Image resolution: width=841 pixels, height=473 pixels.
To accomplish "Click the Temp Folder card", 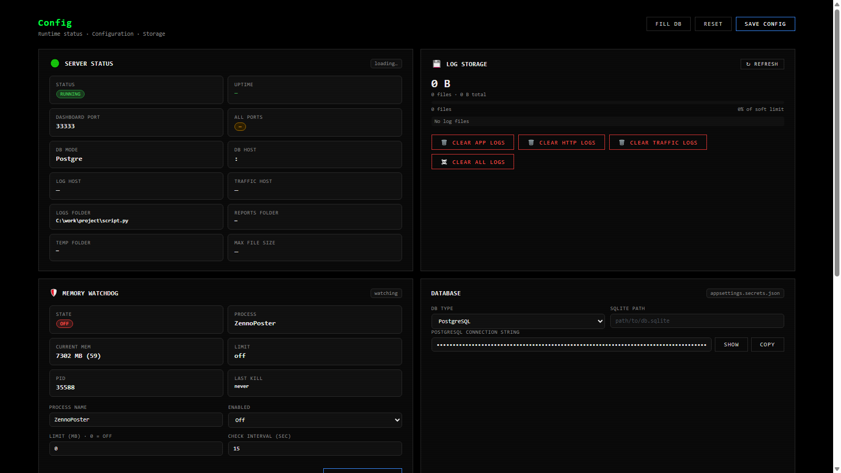I will point(136,248).
